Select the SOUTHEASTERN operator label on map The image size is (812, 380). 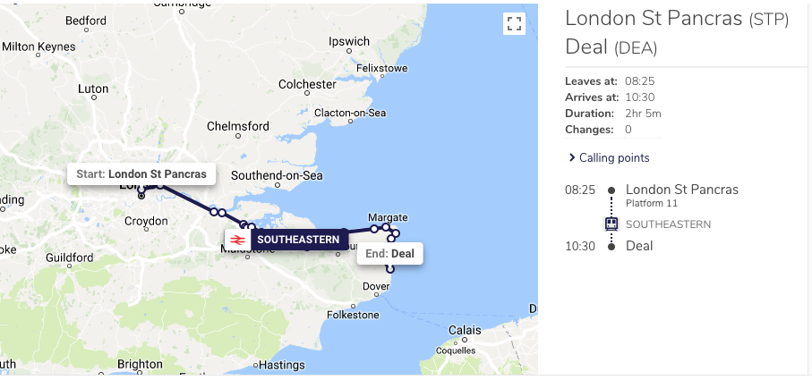coord(298,240)
